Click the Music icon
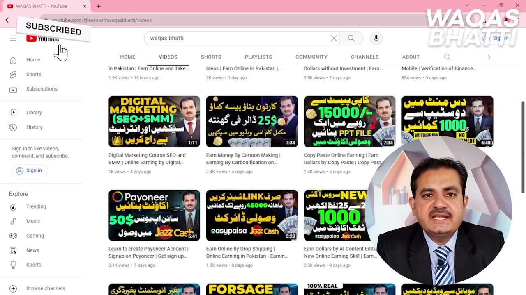 pos(13,221)
